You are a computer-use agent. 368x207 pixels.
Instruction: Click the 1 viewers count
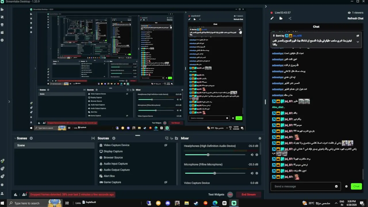tap(355, 13)
